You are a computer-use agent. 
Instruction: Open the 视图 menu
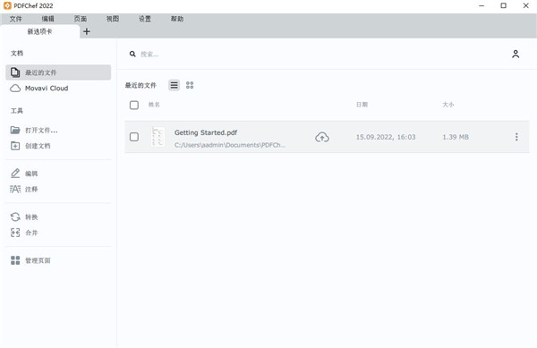[x=113, y=19]
